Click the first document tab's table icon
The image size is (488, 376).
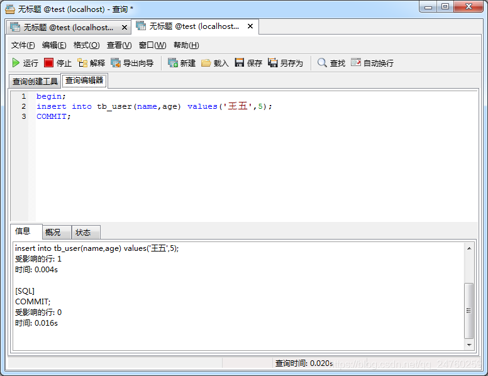pyautogui.click(x=15, y=27)
